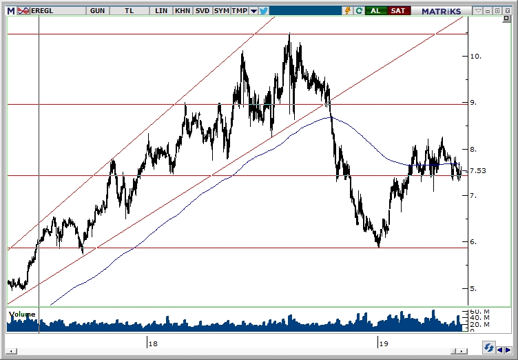
Task: Select the GUN period button
Action: coord(97,11)
